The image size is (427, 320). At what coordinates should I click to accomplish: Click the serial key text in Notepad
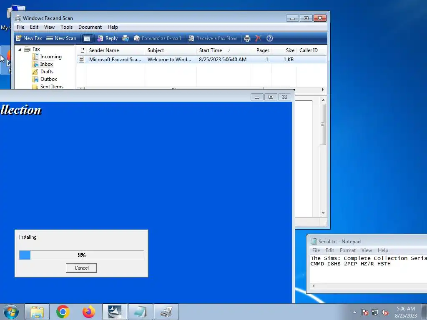click(x=350, y=264)
